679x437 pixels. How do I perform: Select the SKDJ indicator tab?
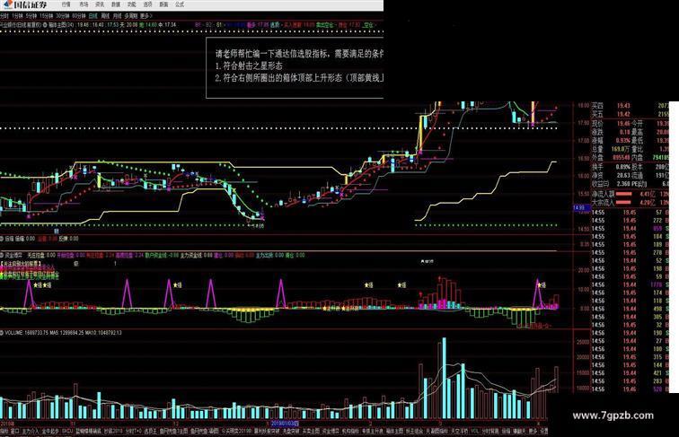[66, 432]
